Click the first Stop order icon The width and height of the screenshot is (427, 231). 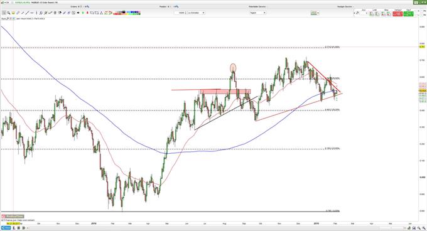383,13
